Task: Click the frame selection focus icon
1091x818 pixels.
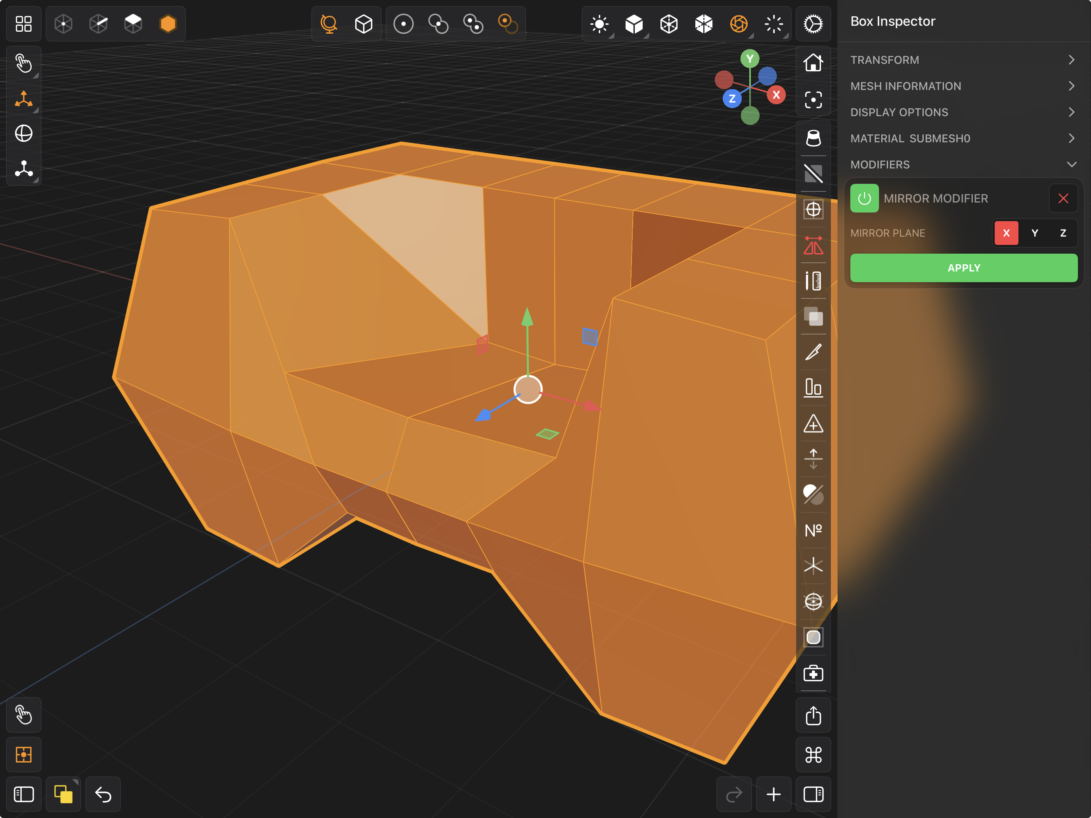Action: click(813, 100)
